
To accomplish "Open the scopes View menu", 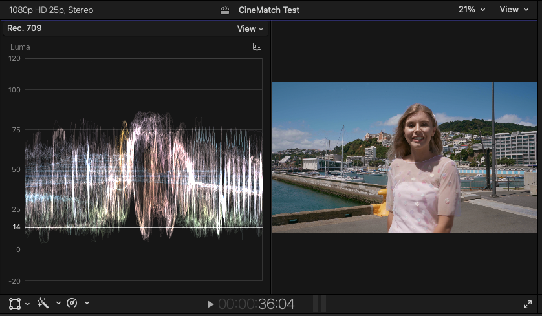I will (250, 28).
